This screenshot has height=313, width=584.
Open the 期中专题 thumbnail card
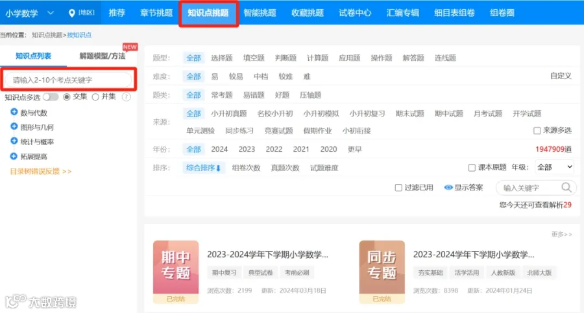pos(176,272)
